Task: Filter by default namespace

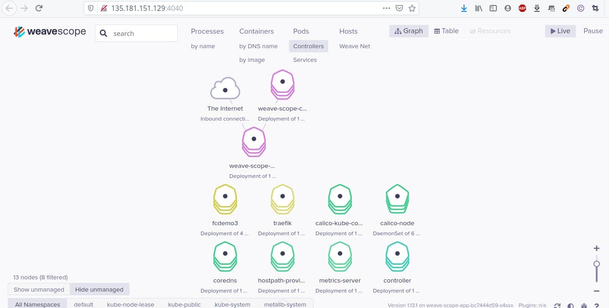Action: point(83,304)
